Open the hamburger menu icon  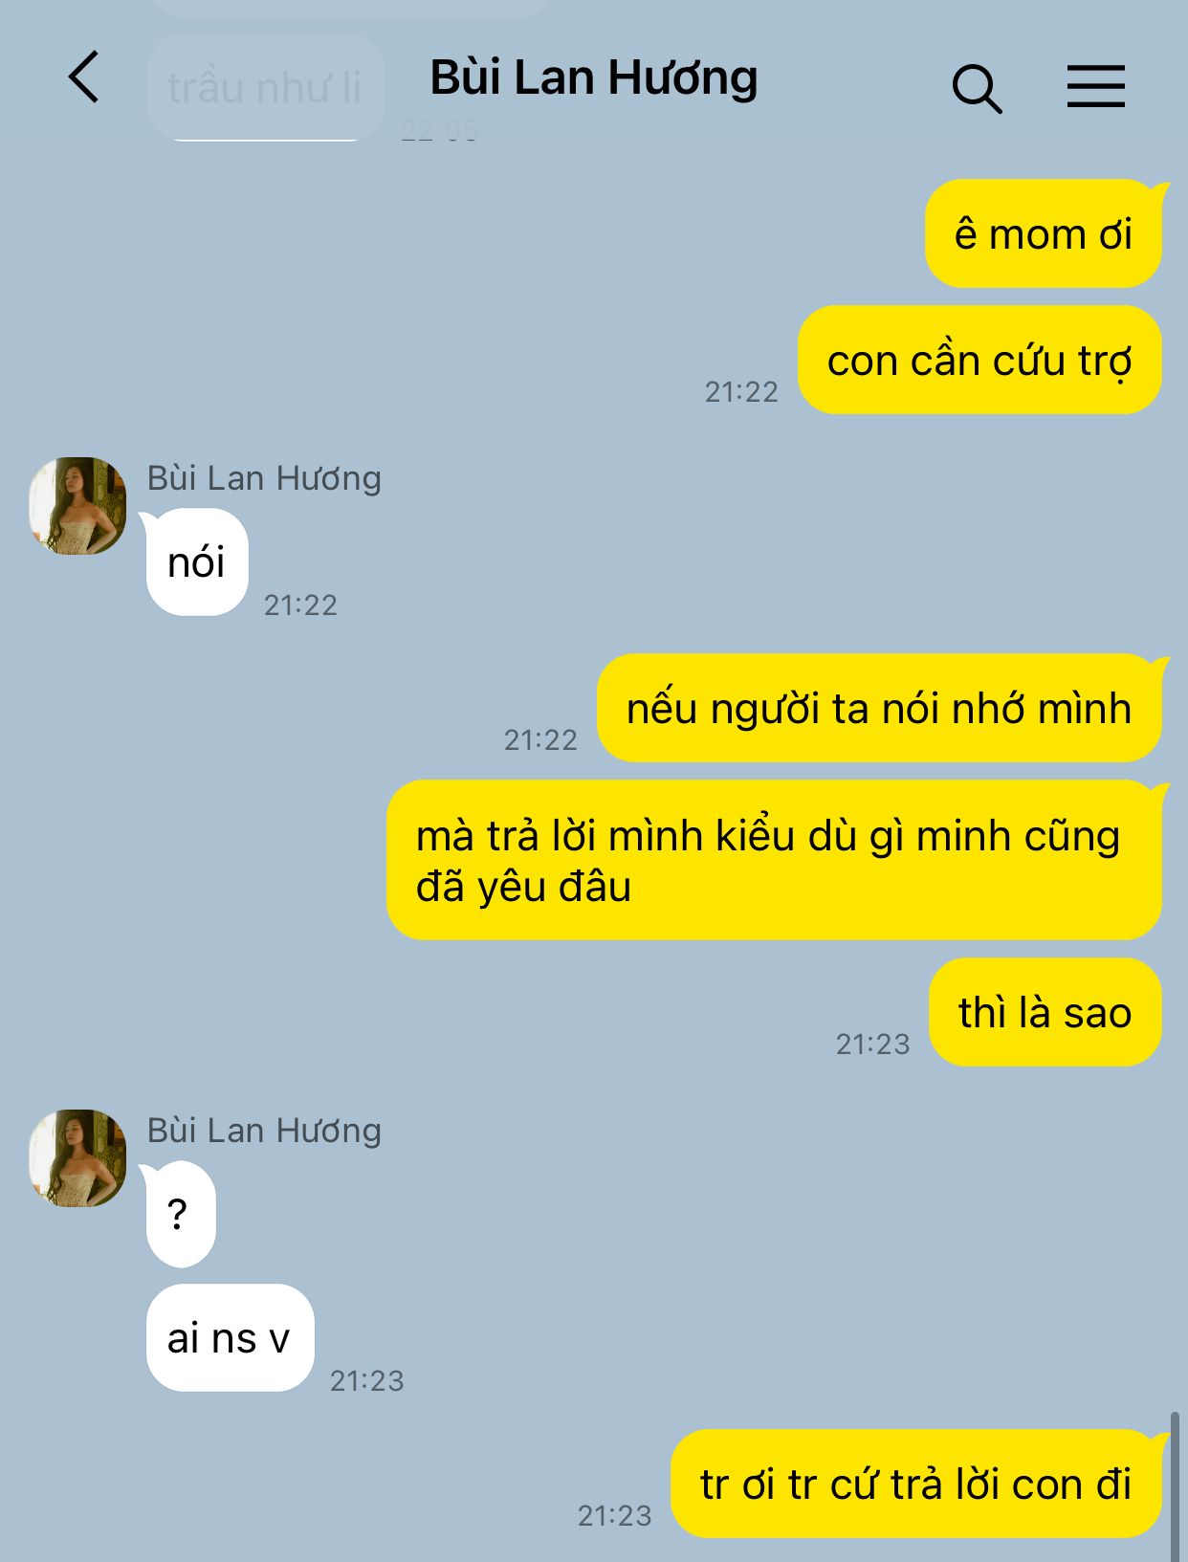[1095, 86]
